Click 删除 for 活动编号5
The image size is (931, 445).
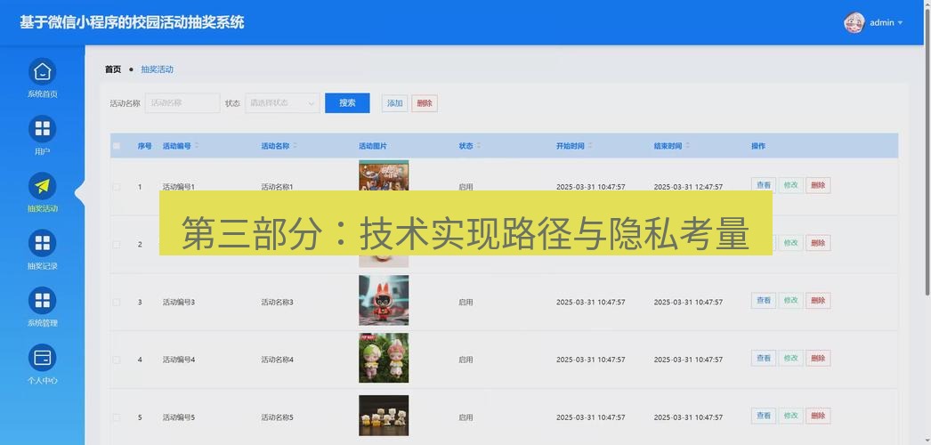[x=818, y=416]
